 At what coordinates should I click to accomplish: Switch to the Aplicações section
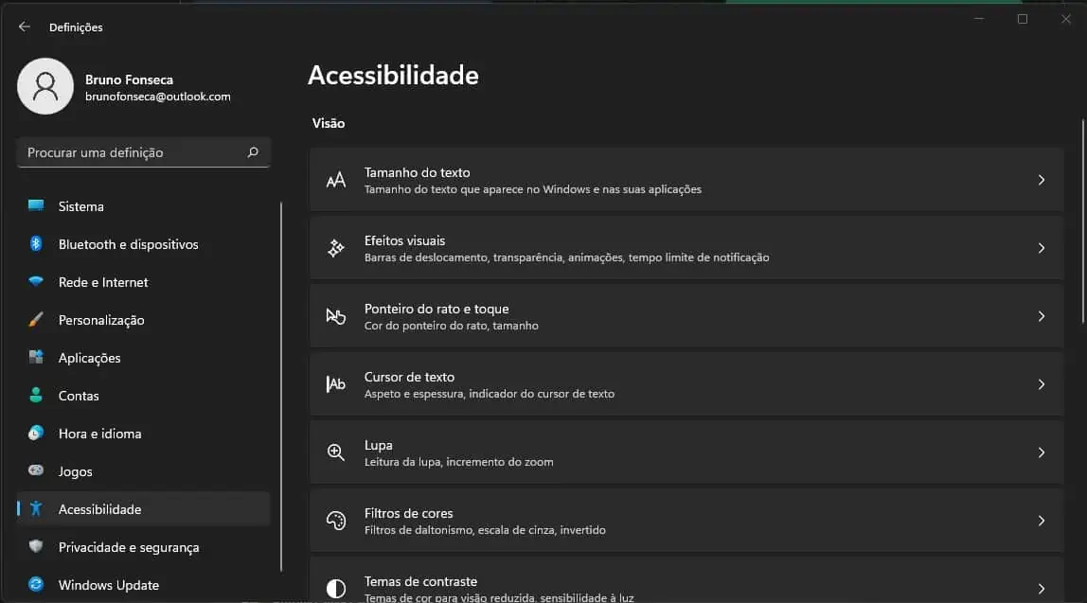(x=144, y=358)
